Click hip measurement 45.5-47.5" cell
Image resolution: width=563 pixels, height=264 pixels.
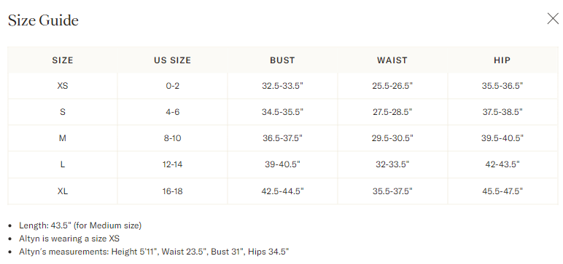(x=502, y=191)
